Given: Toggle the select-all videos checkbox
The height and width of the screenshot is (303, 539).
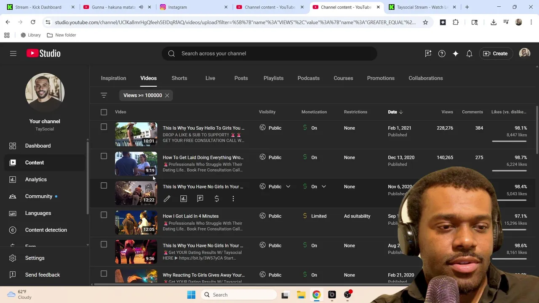Looking at the screenshot, I should tap(104, 112).
